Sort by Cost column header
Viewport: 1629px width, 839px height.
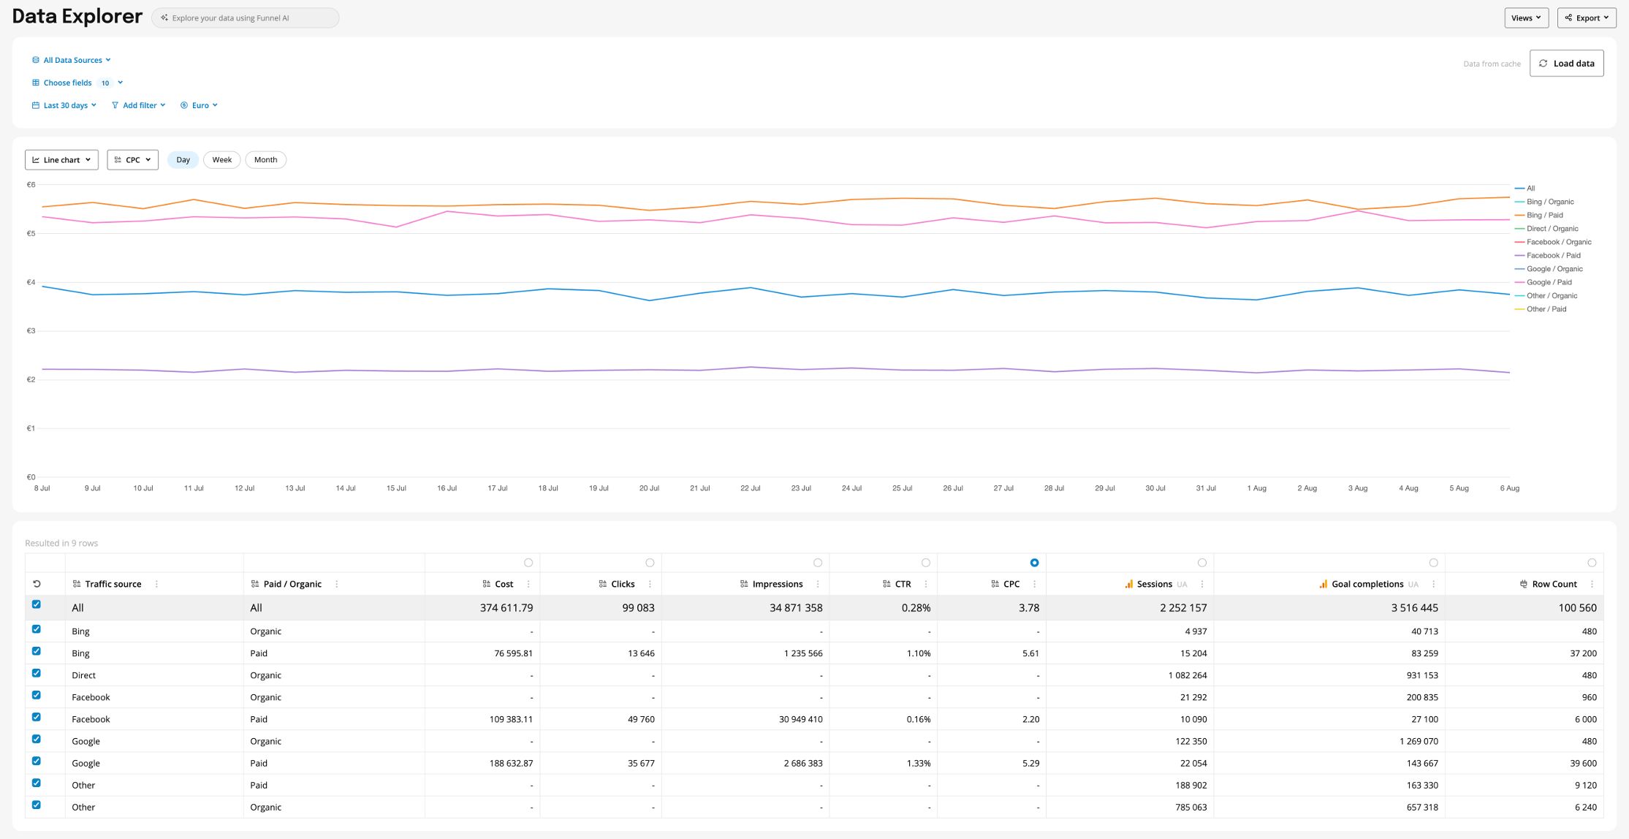tap(504, 584)
